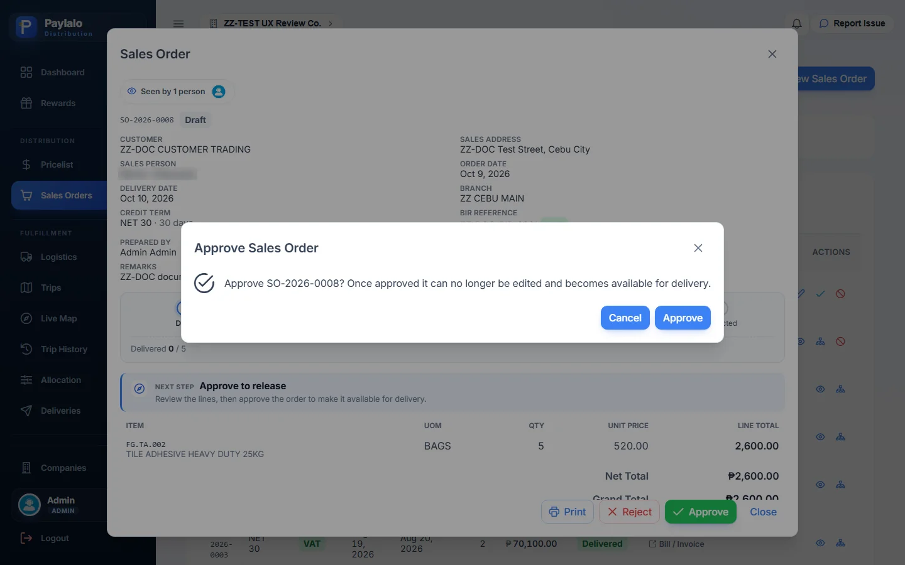Reject the sales order

(x=629, y=512)
